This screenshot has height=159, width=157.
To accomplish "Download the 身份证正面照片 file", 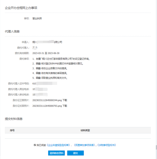I will [65, 100].
